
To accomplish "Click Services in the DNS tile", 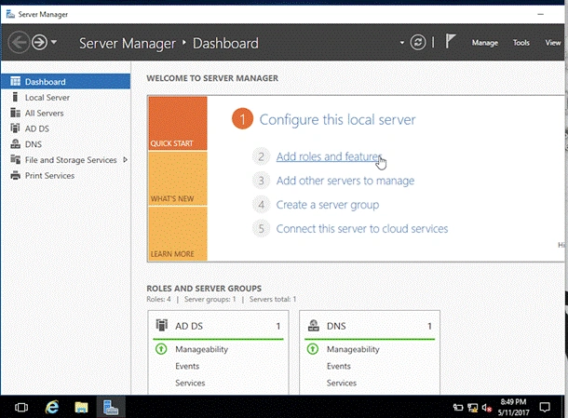I will tap(342, 383).
